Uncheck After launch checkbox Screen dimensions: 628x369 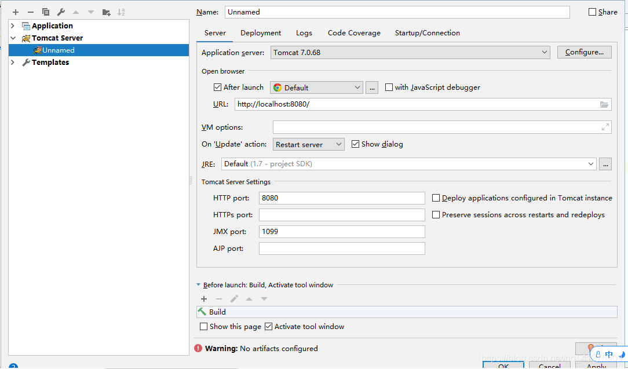[x=217, y=87]
